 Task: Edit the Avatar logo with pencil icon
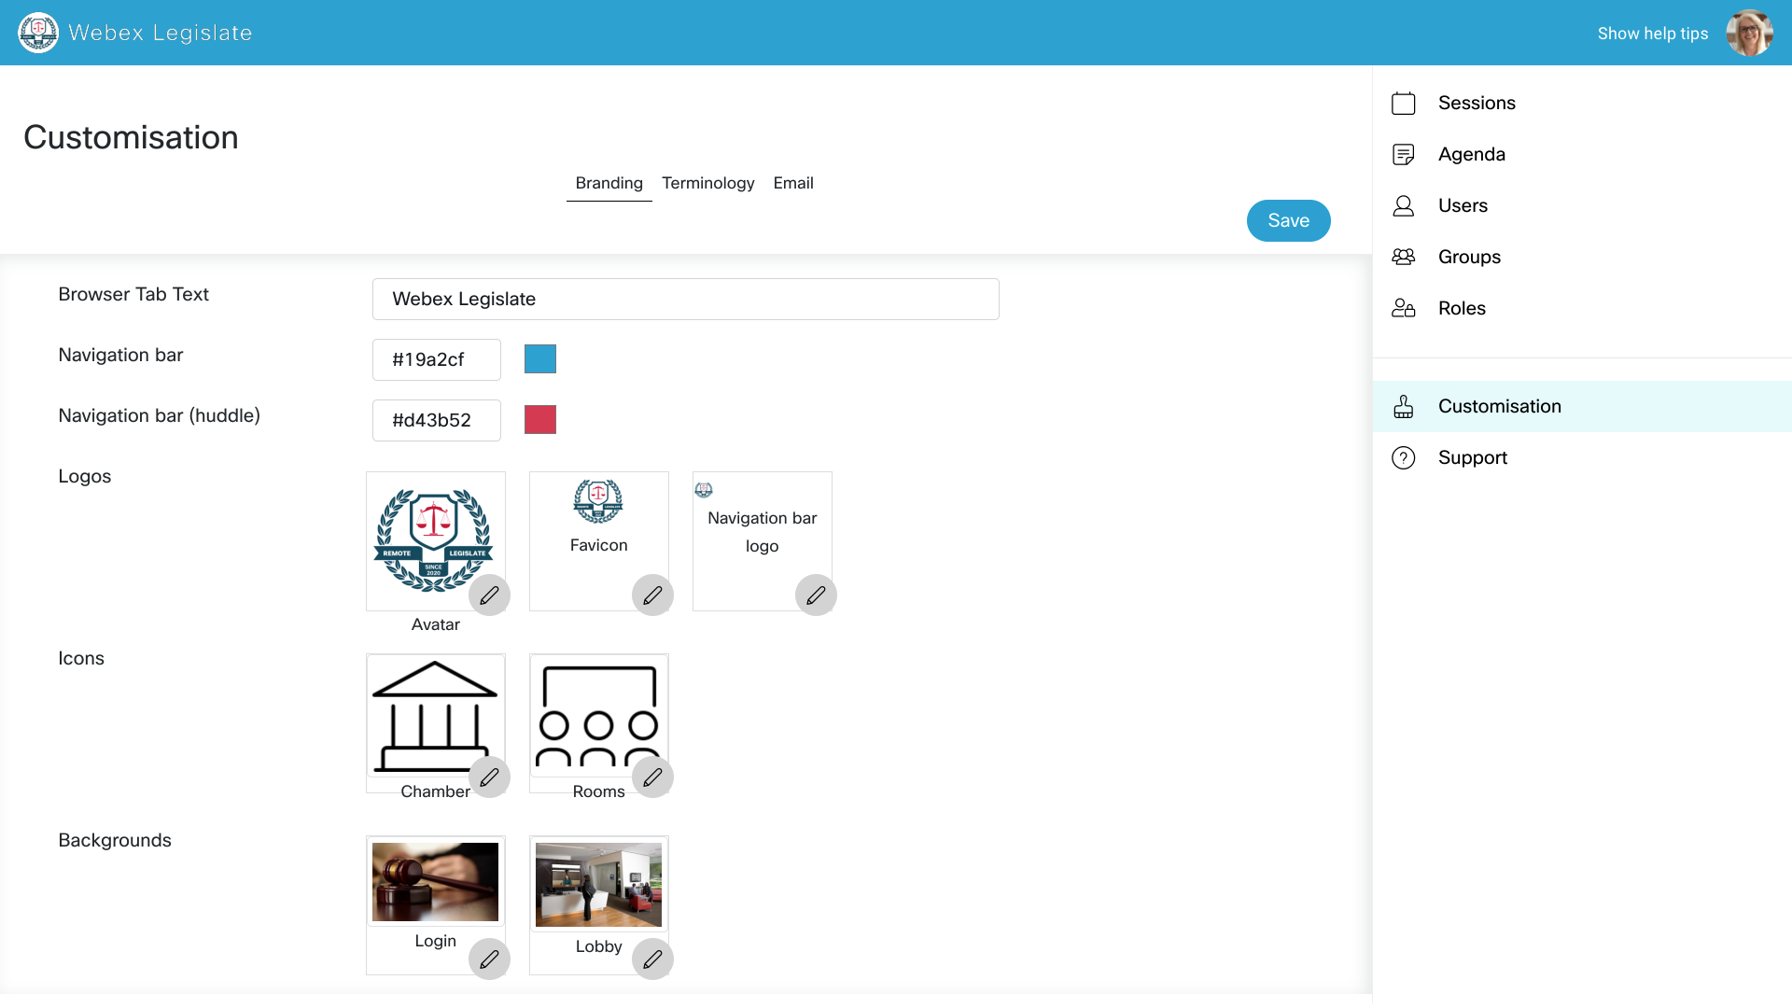coord(489,595)
